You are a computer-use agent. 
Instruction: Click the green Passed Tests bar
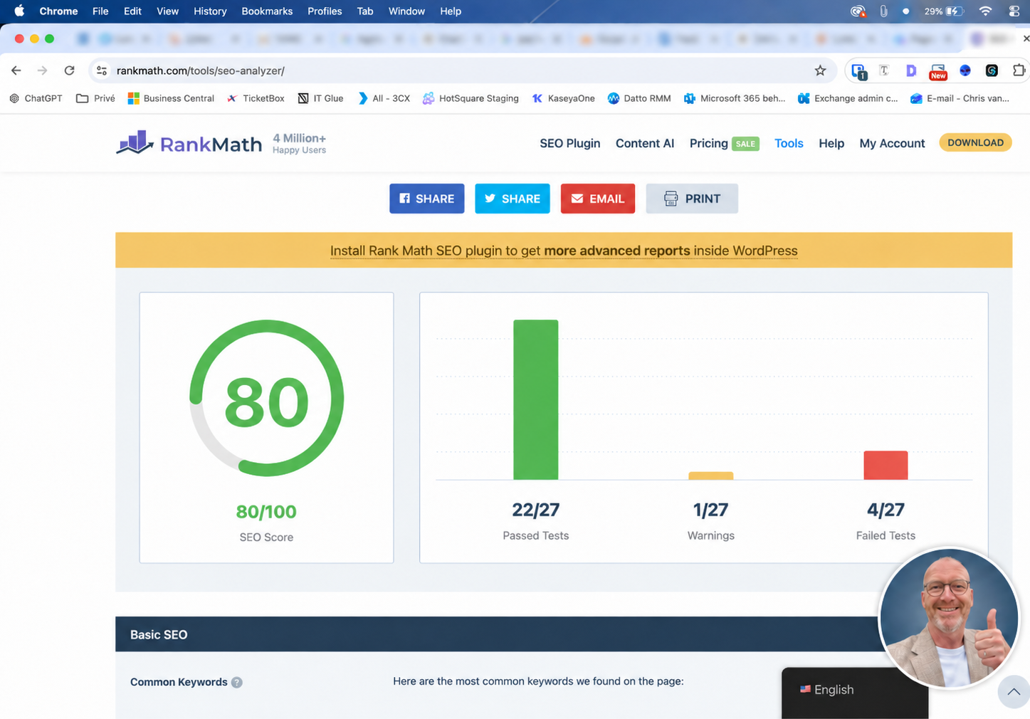point(536,399)
